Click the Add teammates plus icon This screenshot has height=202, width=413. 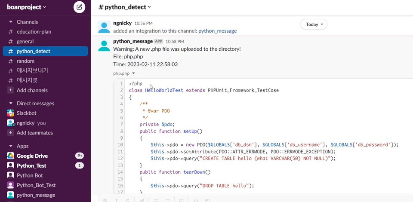pos(10,132)
